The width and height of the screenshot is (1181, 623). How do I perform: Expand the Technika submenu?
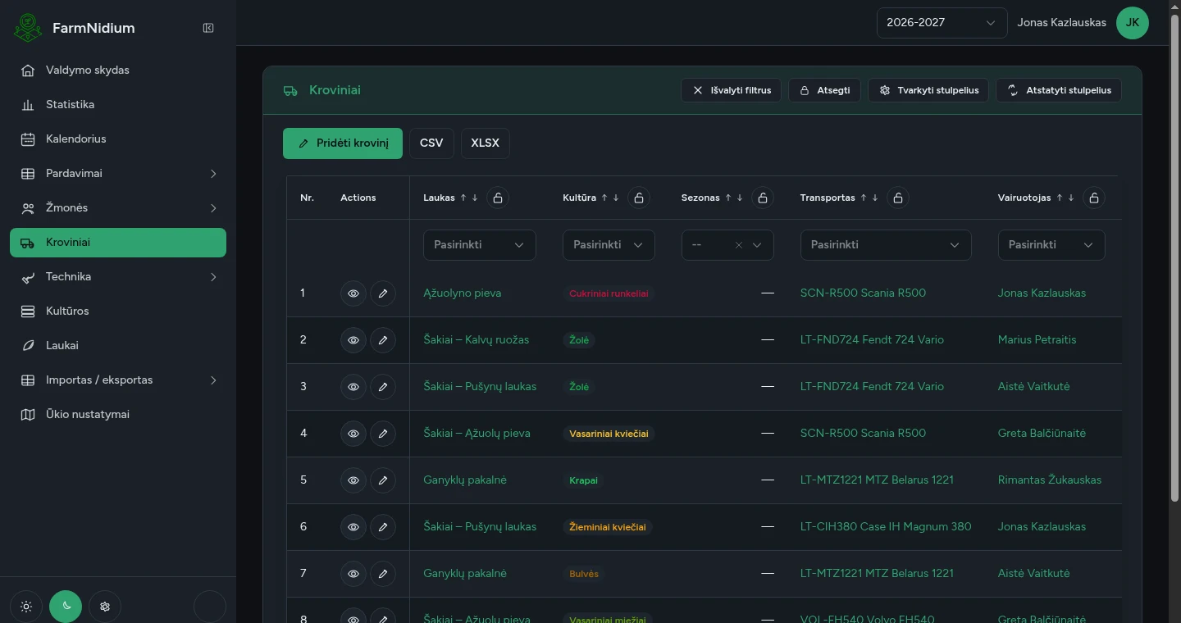(x=118, y=277)
